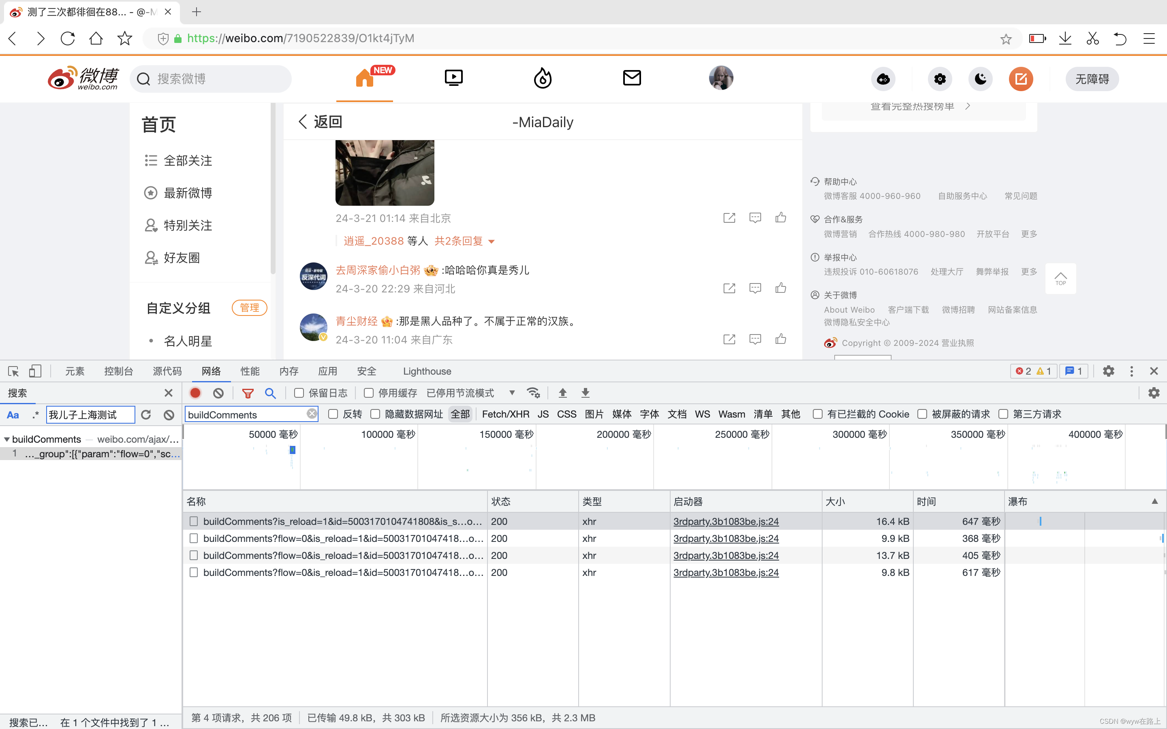Switch to 控制台 DevTools tab
Viewport: 1167px width, 729px height.
[119, 371]
